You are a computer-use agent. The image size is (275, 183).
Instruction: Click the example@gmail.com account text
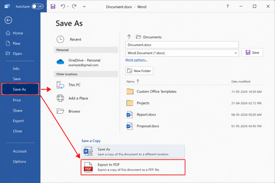(x=83, y=65)
